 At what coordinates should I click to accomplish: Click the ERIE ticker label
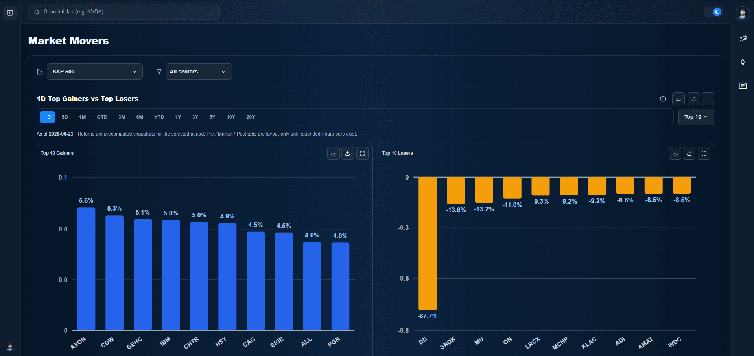[277, 342]
